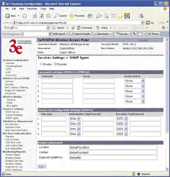Click the black U toolbar icon
The width and height of the screenshot is (170, 177).
[x=127, y=16]
